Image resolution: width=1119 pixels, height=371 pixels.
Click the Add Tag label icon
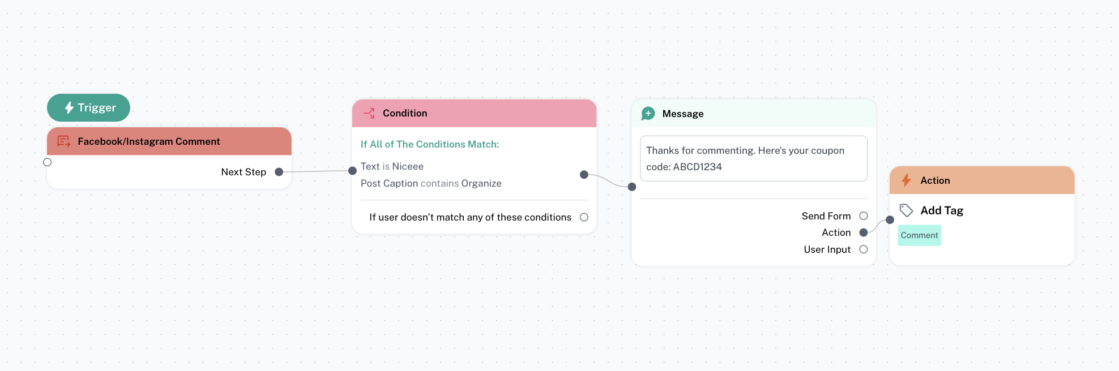[x=906, y=210]
